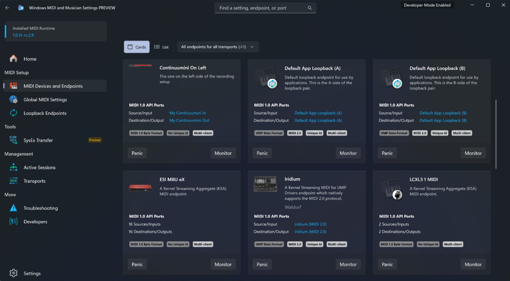This screenshot has width=510, height=281.
Task: Click Monitor on ESI M8U eX card
Action: coord(223,264)
